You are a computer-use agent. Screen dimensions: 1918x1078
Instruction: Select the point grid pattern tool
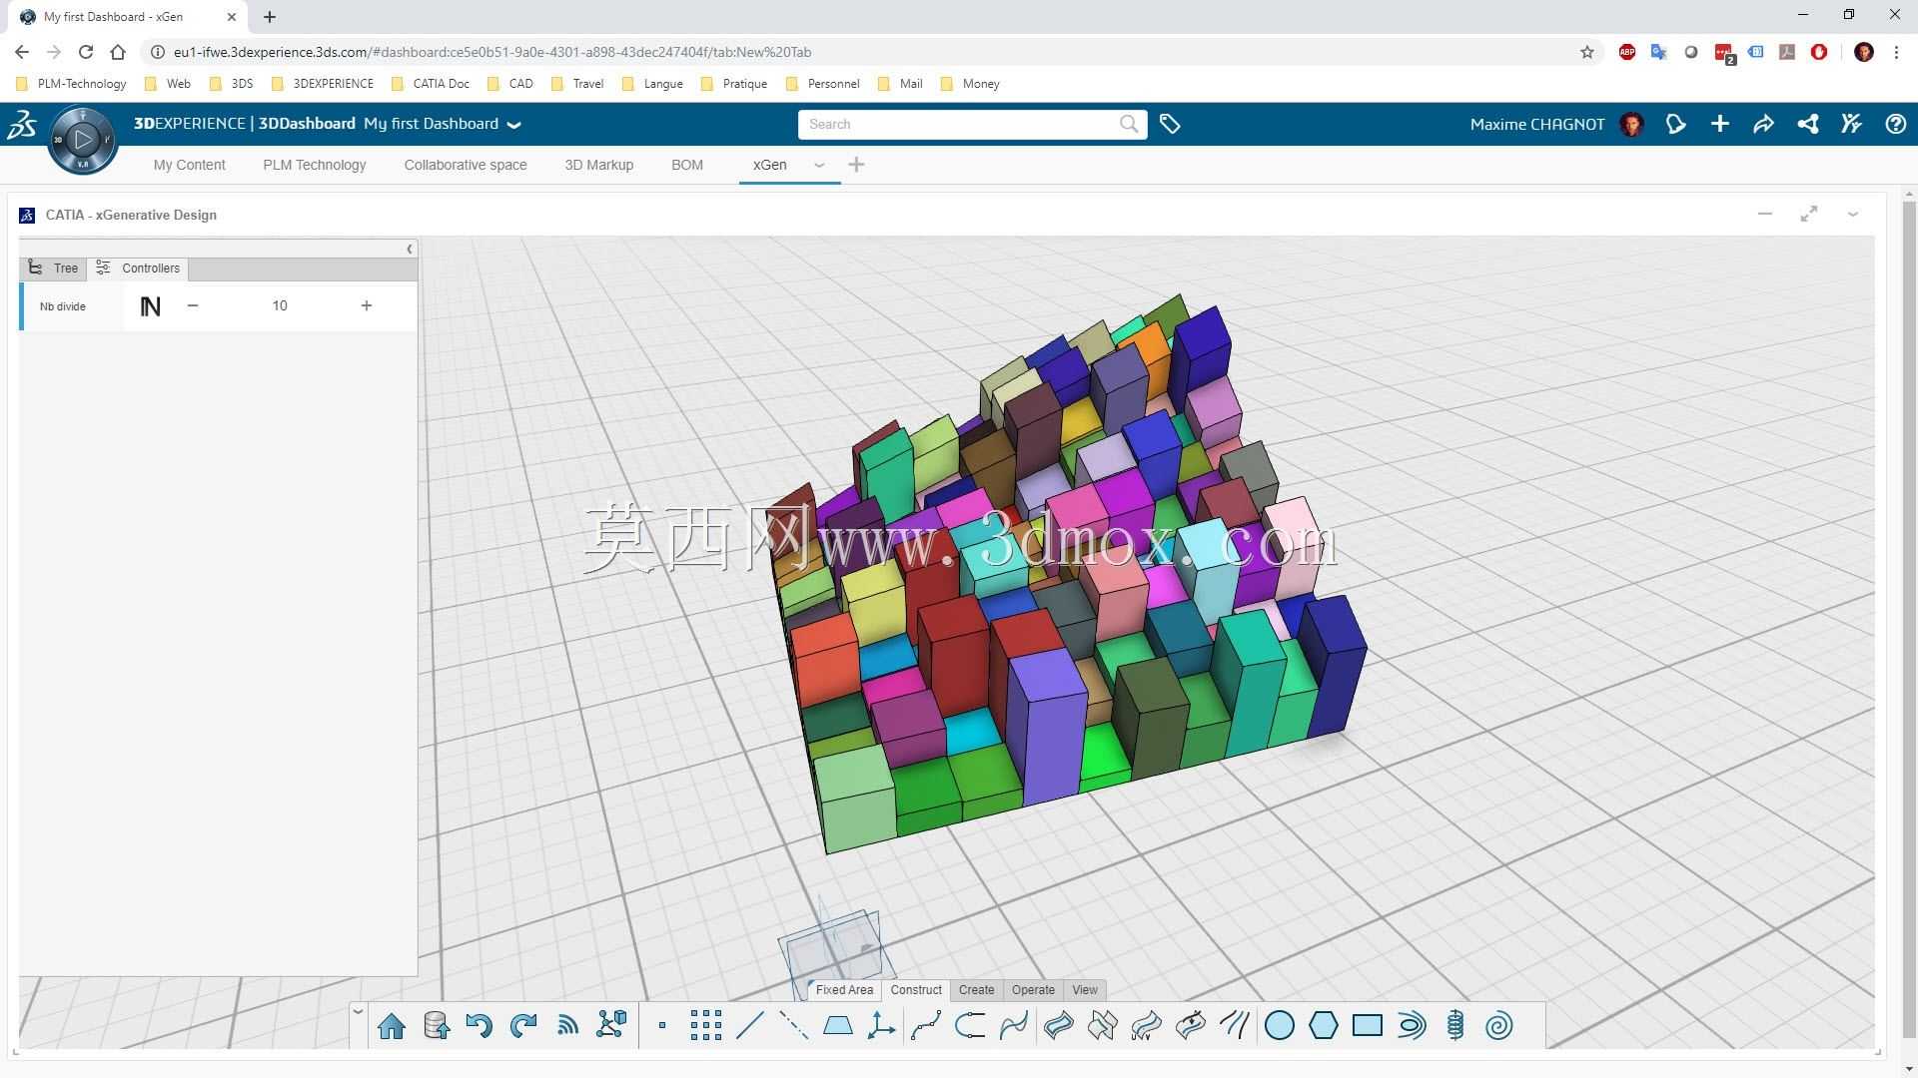(x=705, y=1025)
